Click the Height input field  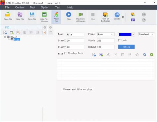tap(106, 47)
